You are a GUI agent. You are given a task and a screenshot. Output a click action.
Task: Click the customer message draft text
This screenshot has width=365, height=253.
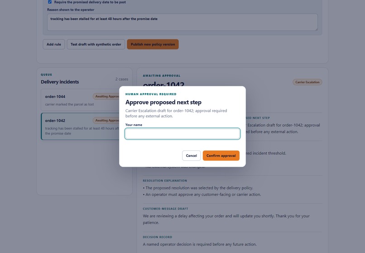click(226, 219)
